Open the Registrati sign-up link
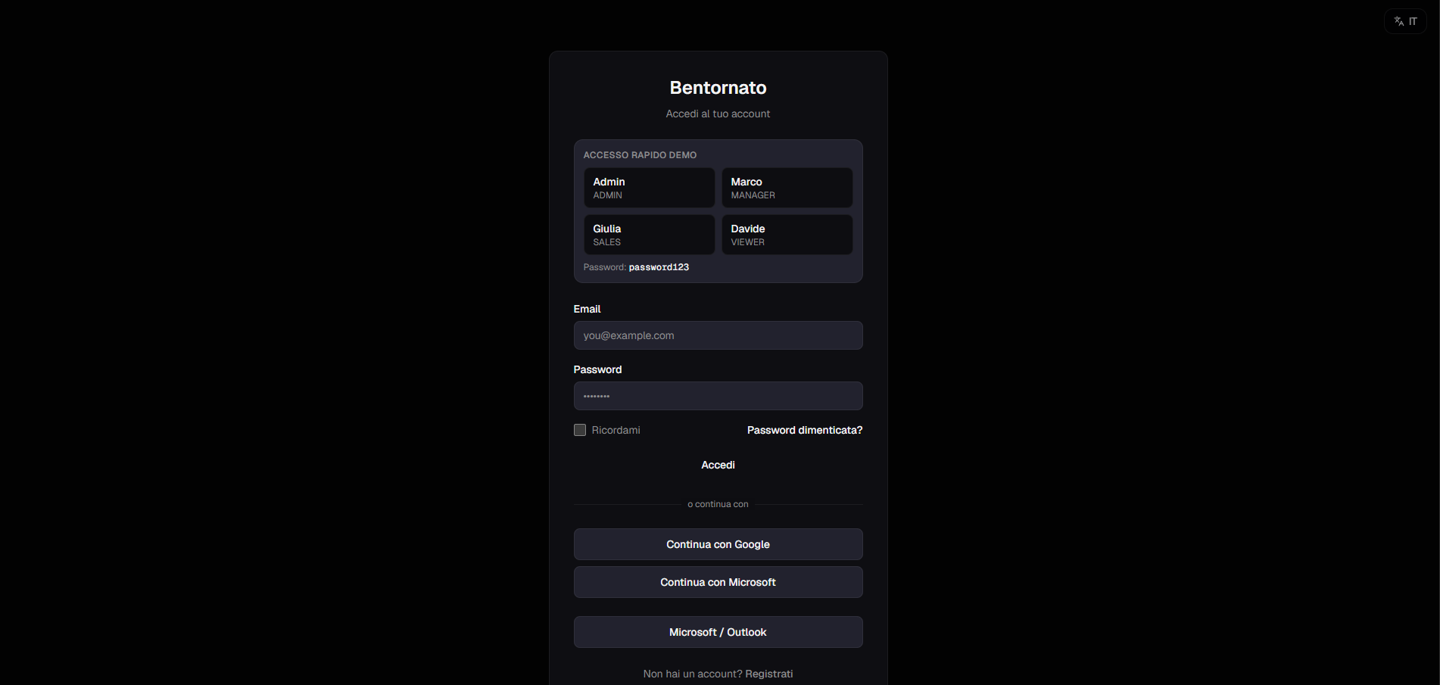This screenshot has width=1440, height=685. (769, 674)
